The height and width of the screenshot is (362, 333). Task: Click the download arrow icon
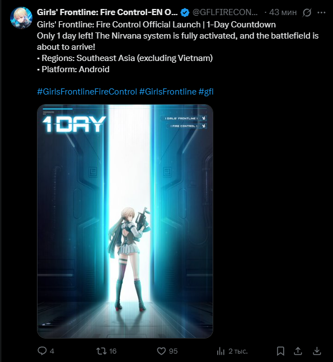pos(317,351)
